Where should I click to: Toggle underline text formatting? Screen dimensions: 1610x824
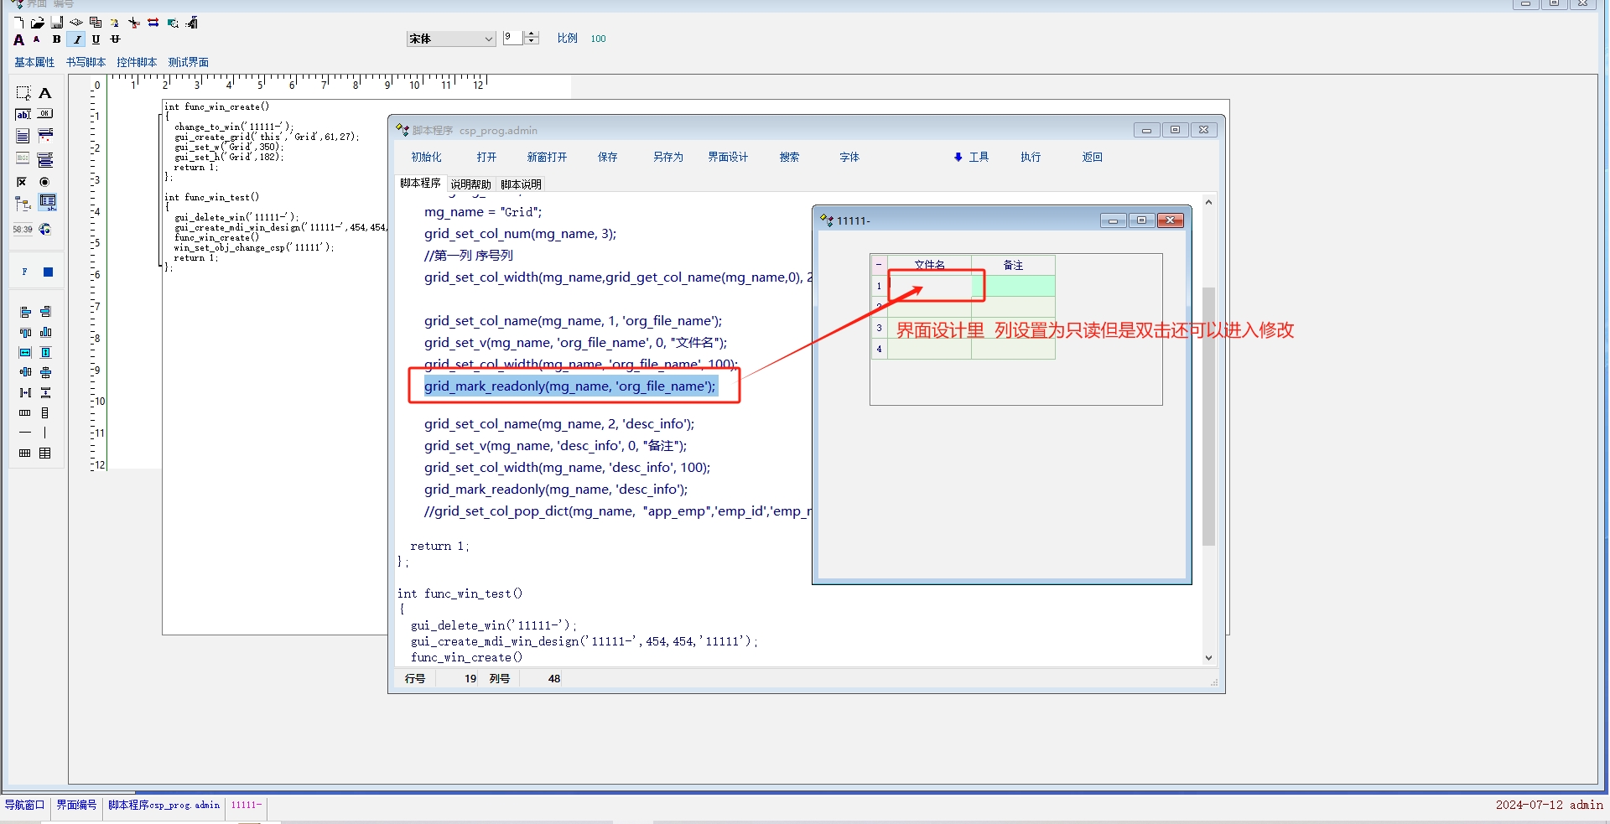coord(96,39)
